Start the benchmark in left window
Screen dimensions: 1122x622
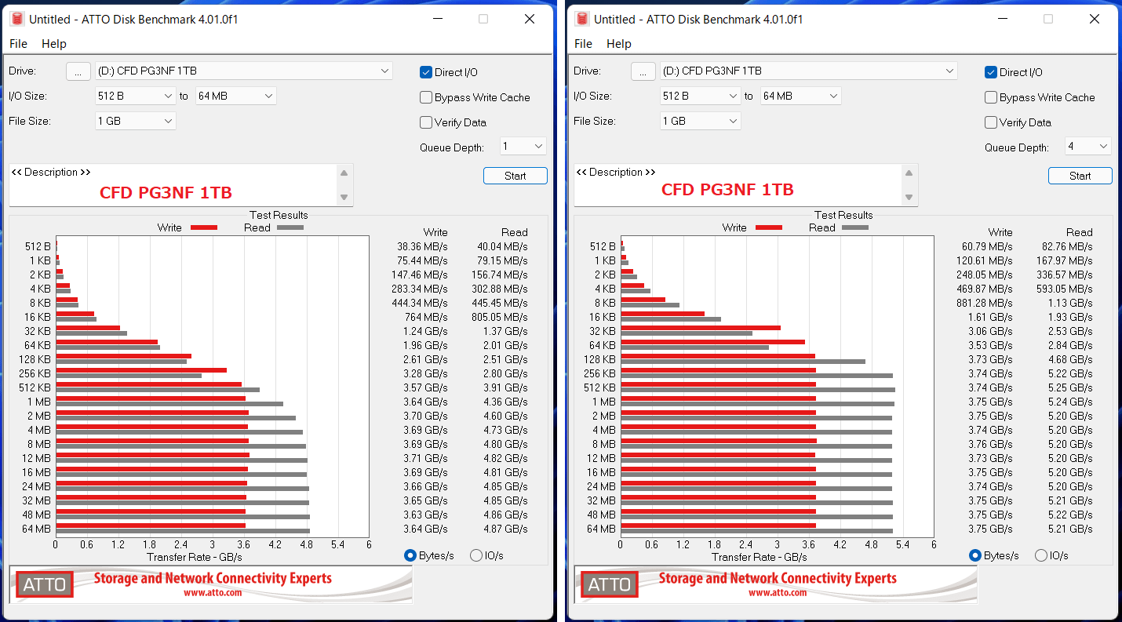[x=515, y=176]
